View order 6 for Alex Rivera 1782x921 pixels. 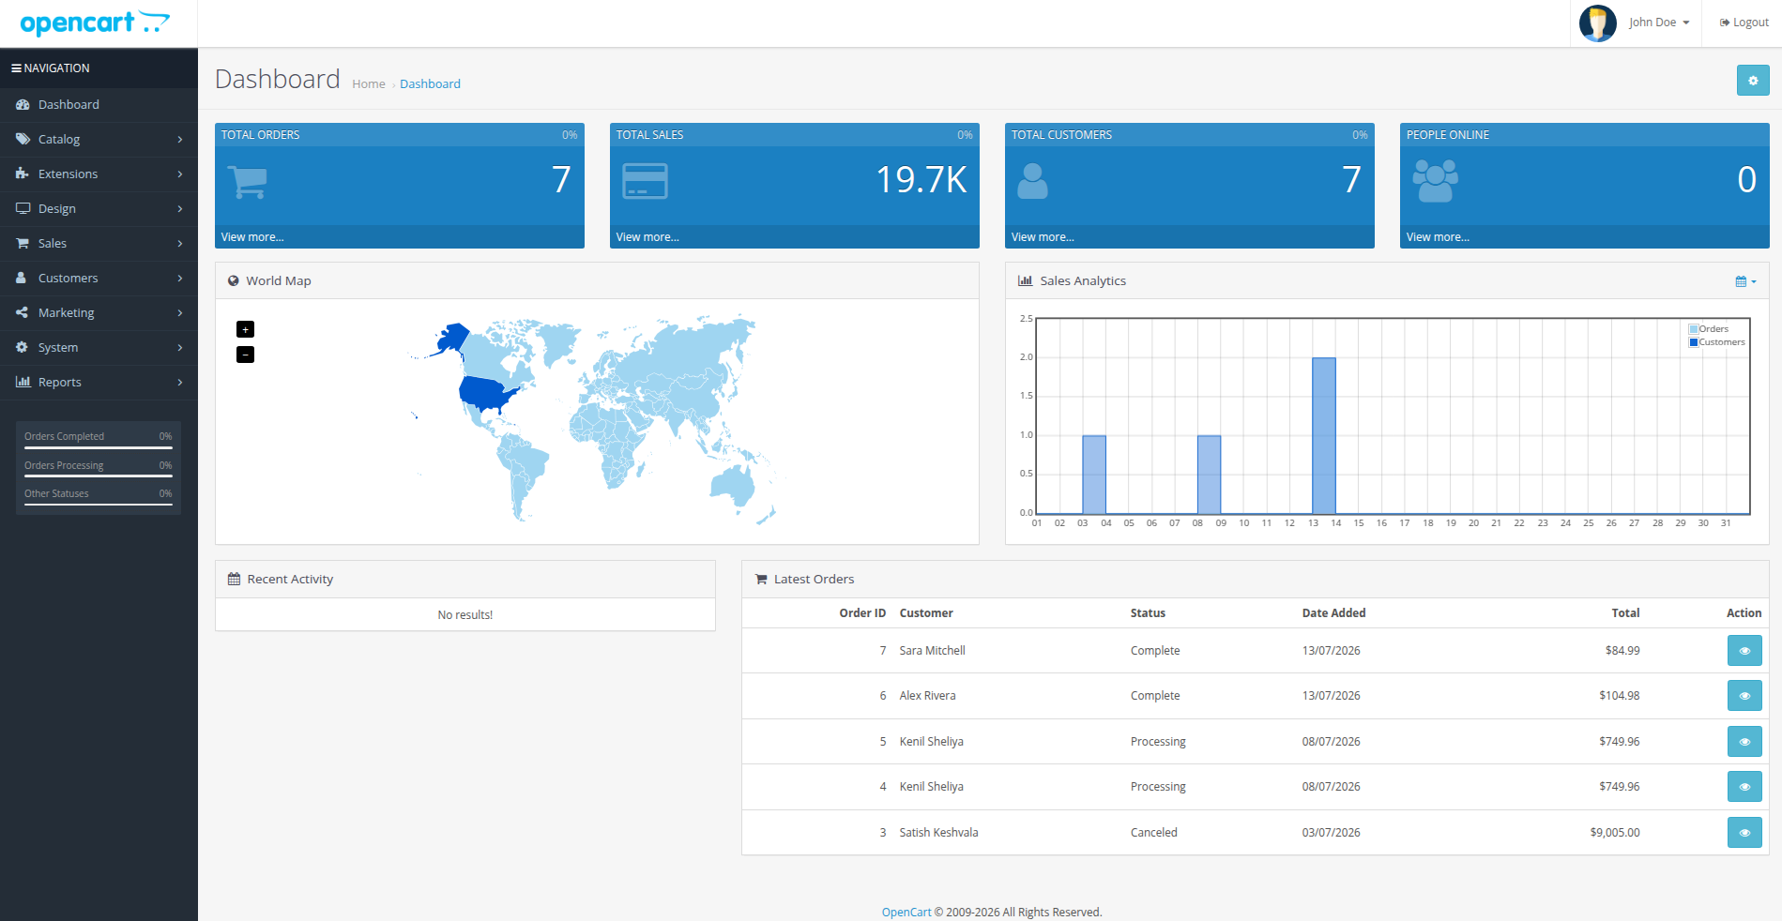(x=1744, y=696)
